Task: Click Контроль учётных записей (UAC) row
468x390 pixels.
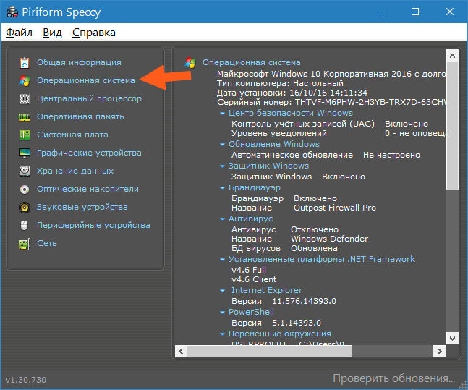Action: click(330, 124)
